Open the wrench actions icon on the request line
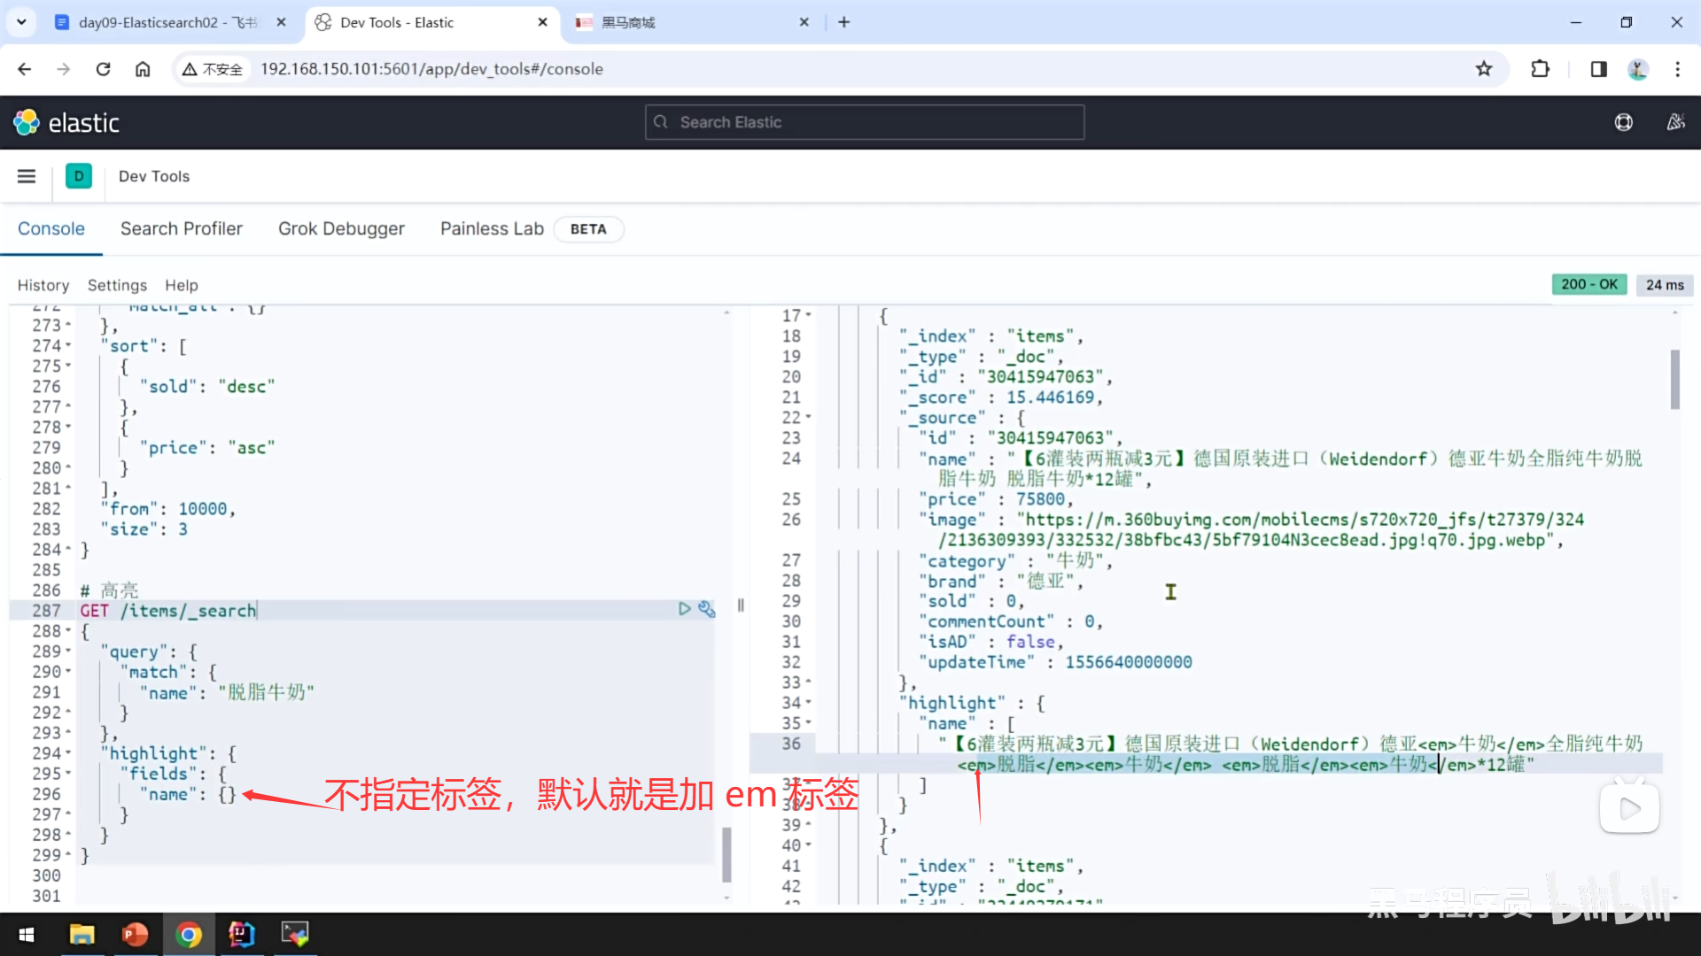 click(x=706, y=609)
